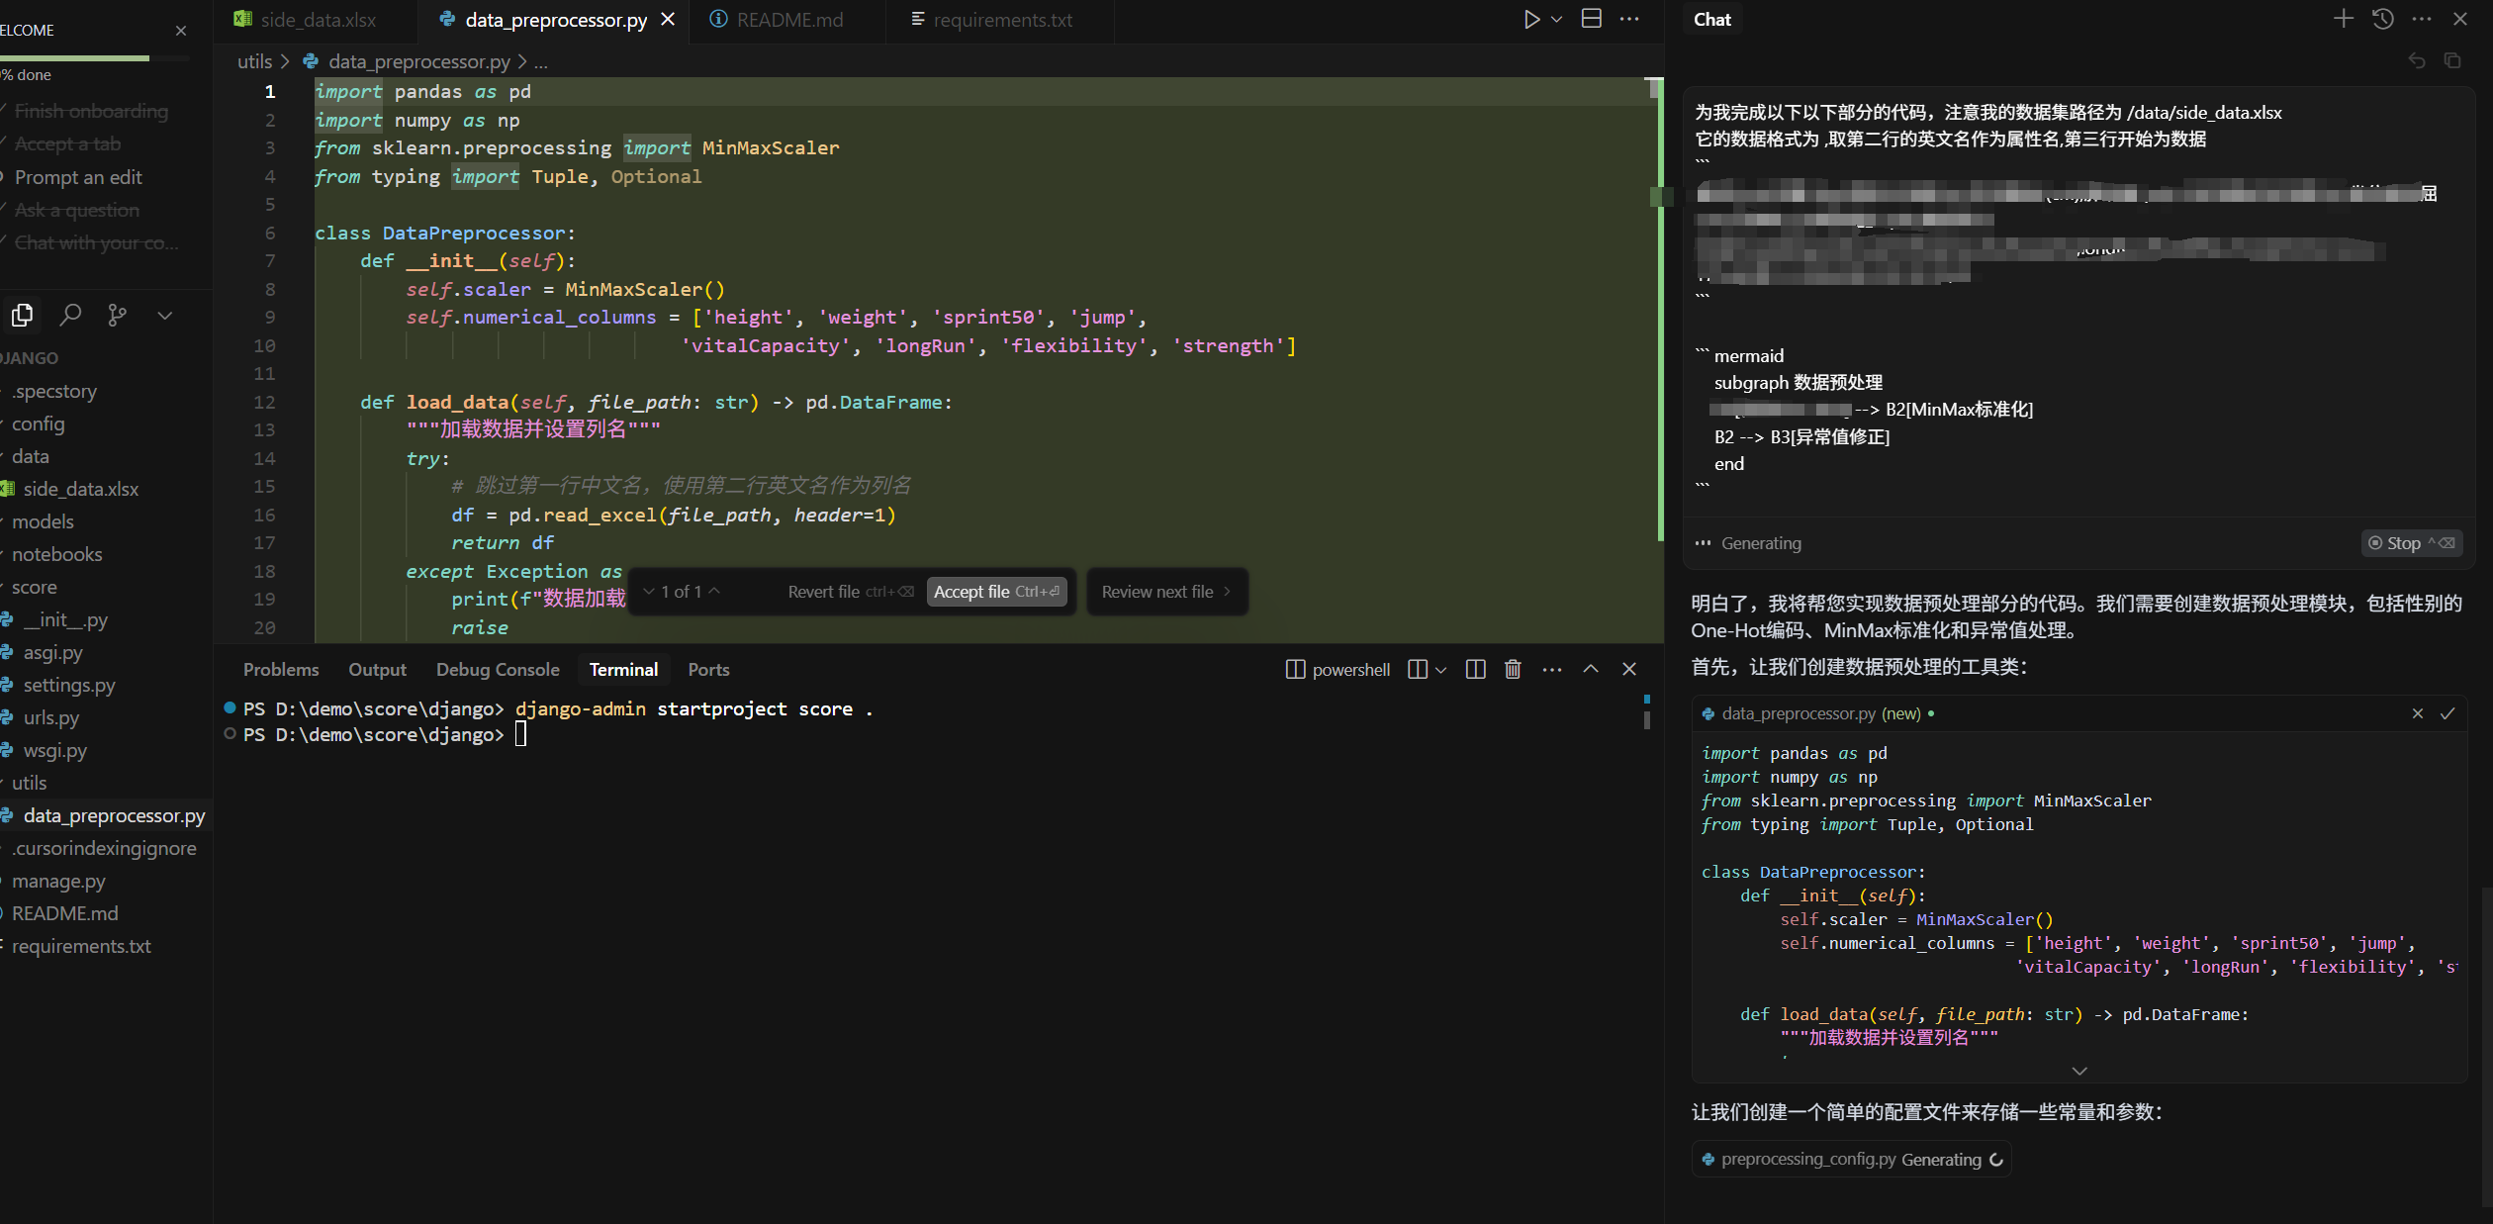
Task: Open side_data.xlsx in the file tree
Action: [x=80, y=489]
